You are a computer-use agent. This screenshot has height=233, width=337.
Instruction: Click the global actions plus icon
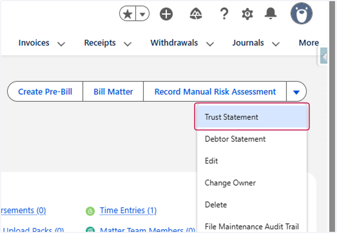[166, 14]
